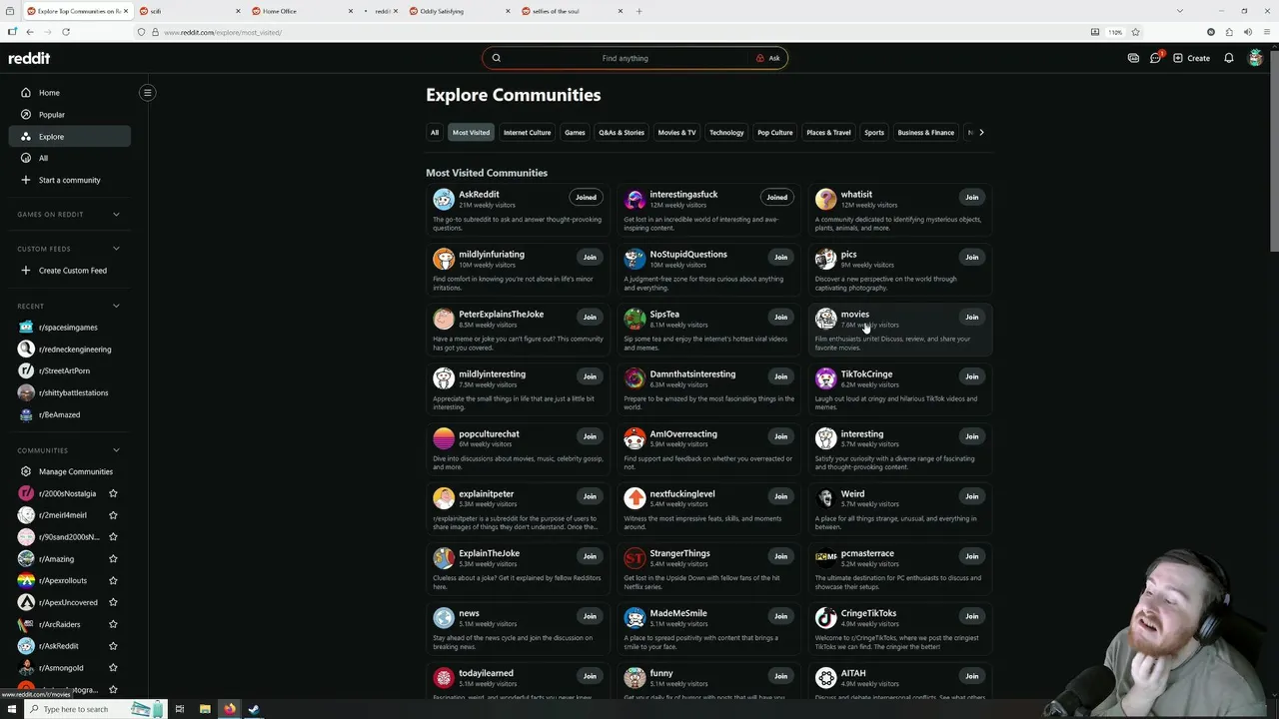Open Steam from the taskbar

click(x=254, y=709)
